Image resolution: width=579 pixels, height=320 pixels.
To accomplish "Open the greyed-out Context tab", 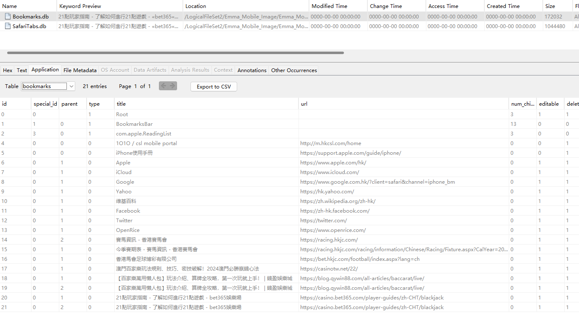I will [223, 70].
